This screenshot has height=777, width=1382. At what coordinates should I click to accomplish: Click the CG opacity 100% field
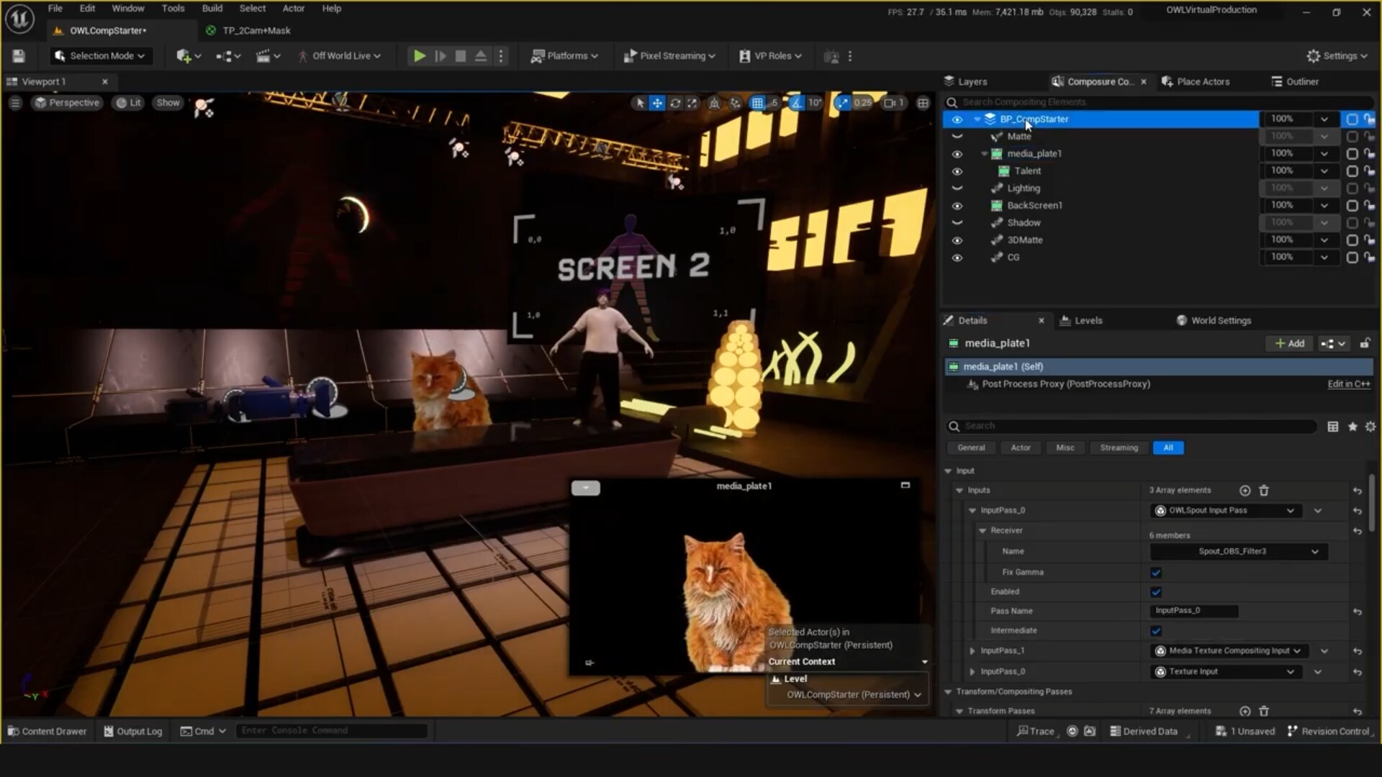point(1288,258)
